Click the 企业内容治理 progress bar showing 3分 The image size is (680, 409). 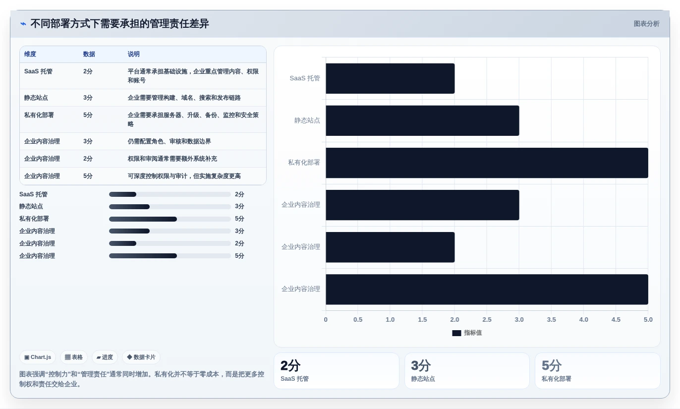click(170, 231)
